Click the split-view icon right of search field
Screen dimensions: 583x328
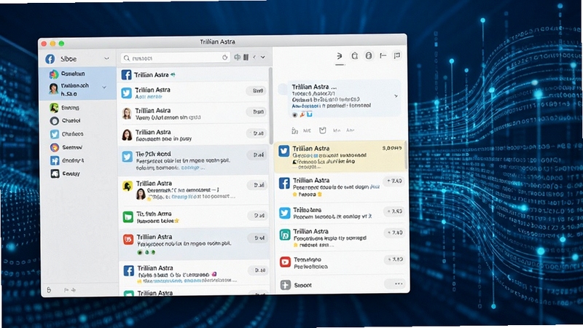(238, 58)
